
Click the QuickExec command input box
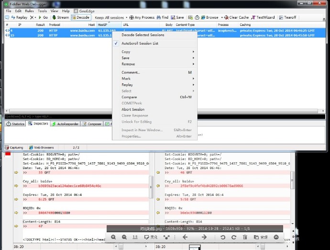[165, 116]
